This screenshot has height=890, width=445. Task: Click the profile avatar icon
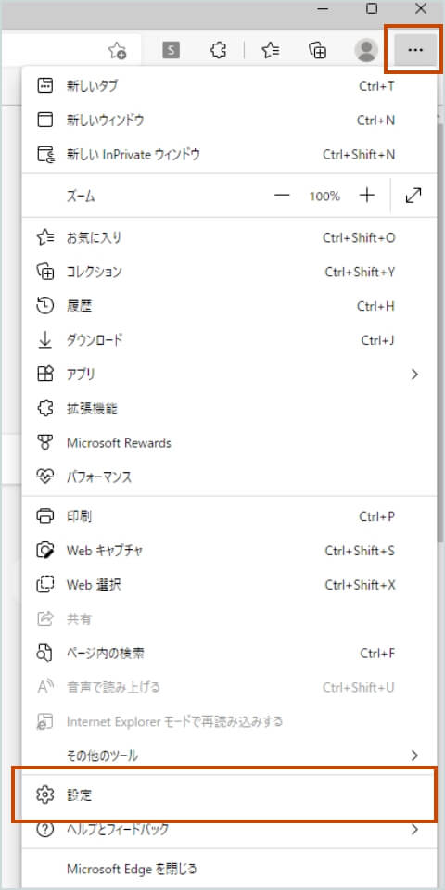click(366, 50)
